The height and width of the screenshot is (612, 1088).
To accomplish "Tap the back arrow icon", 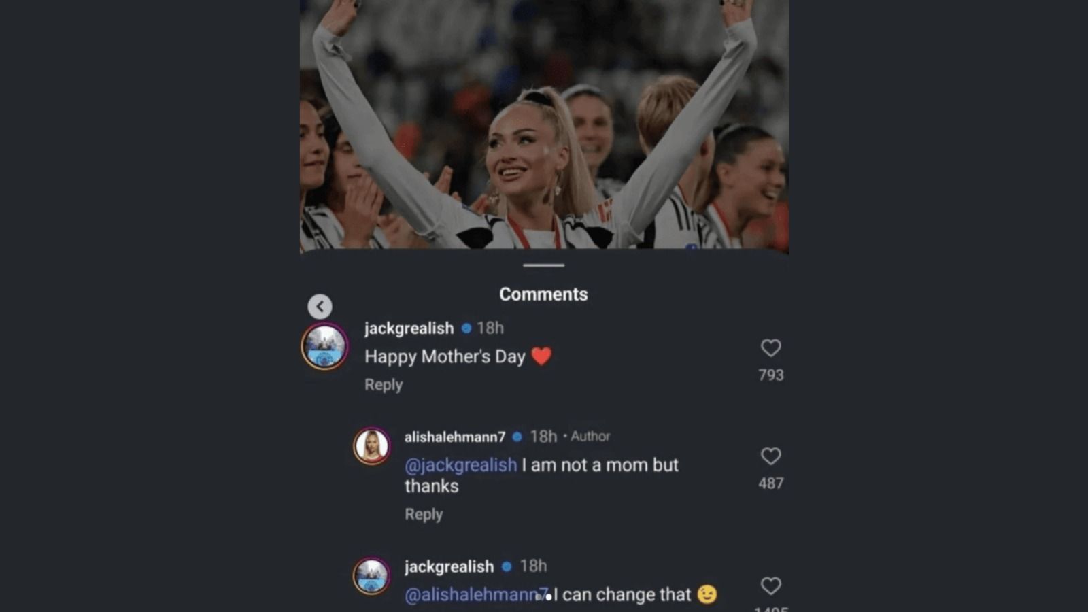I will (320, 306).
